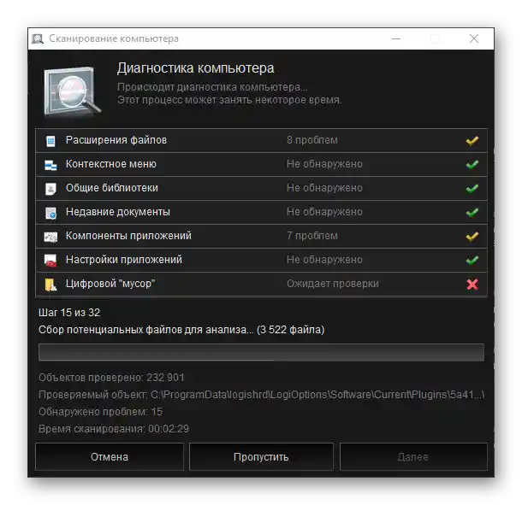Click "Объектов проверено: 232 901" text
Viewport: 522px width, 505px height.
(111, 378)
